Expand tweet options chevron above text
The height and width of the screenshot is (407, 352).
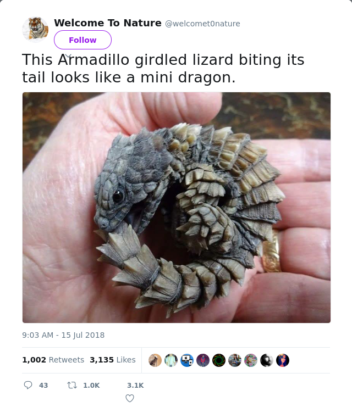click(68, 56)
